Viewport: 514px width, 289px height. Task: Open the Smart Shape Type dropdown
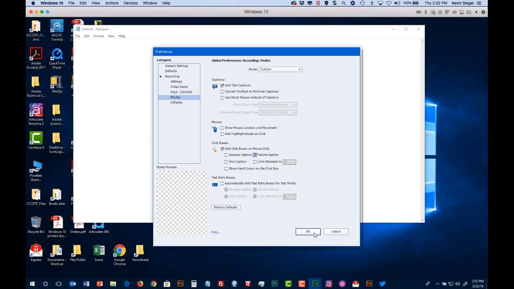(278, 104)
